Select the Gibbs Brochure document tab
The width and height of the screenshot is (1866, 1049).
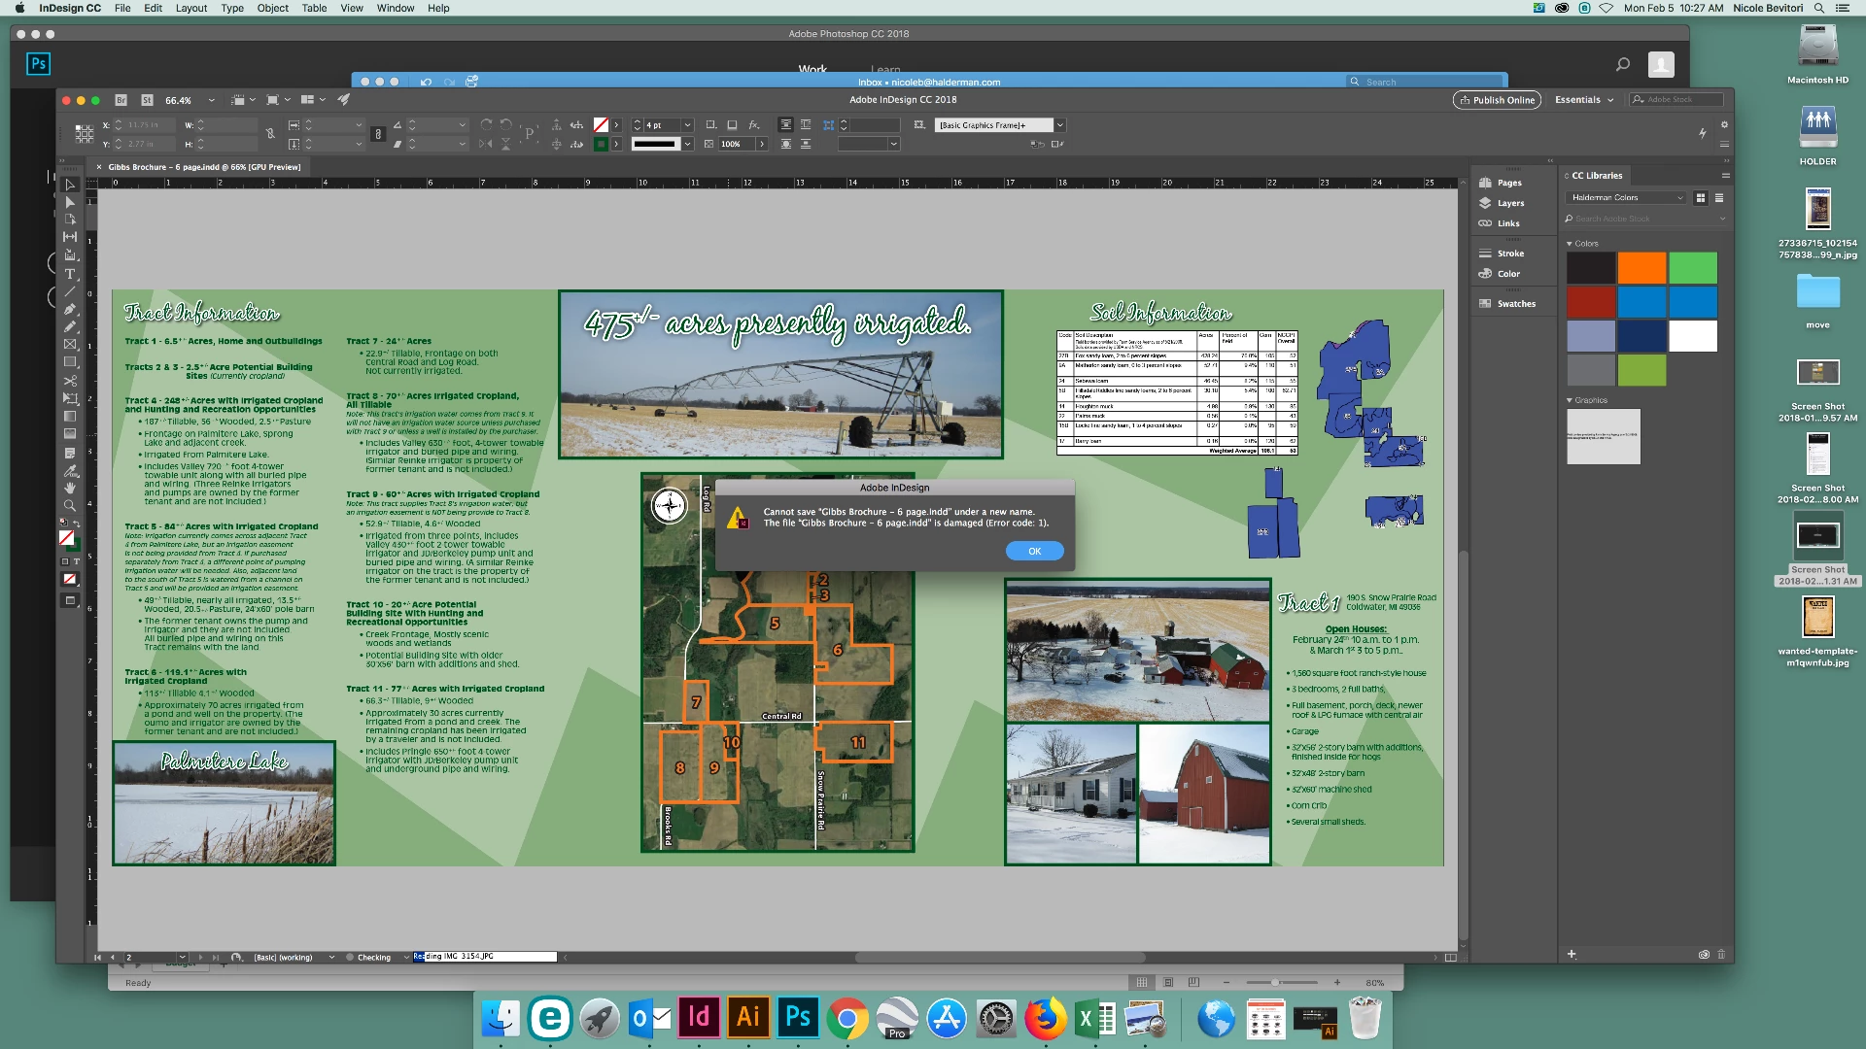click(x=204, y=167)
